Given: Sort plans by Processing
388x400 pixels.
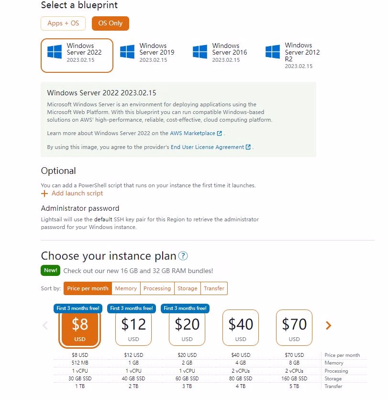Looking at the screenshot, I should (157, 288).
